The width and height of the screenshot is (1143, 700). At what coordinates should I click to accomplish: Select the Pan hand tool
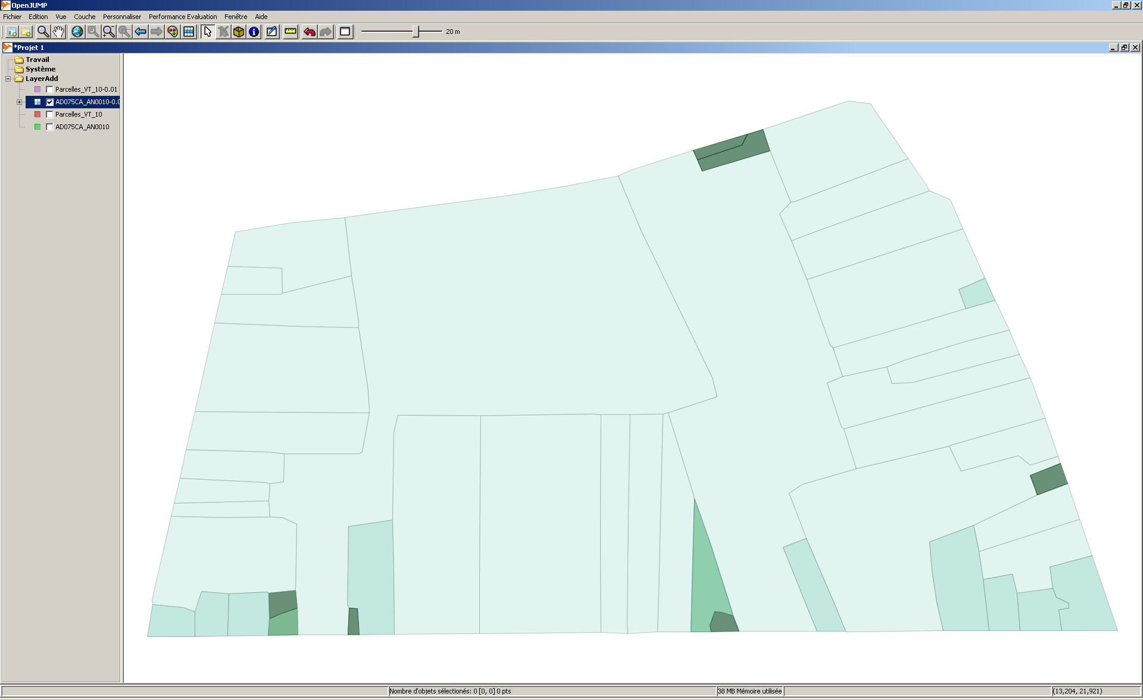click(58, 32)
